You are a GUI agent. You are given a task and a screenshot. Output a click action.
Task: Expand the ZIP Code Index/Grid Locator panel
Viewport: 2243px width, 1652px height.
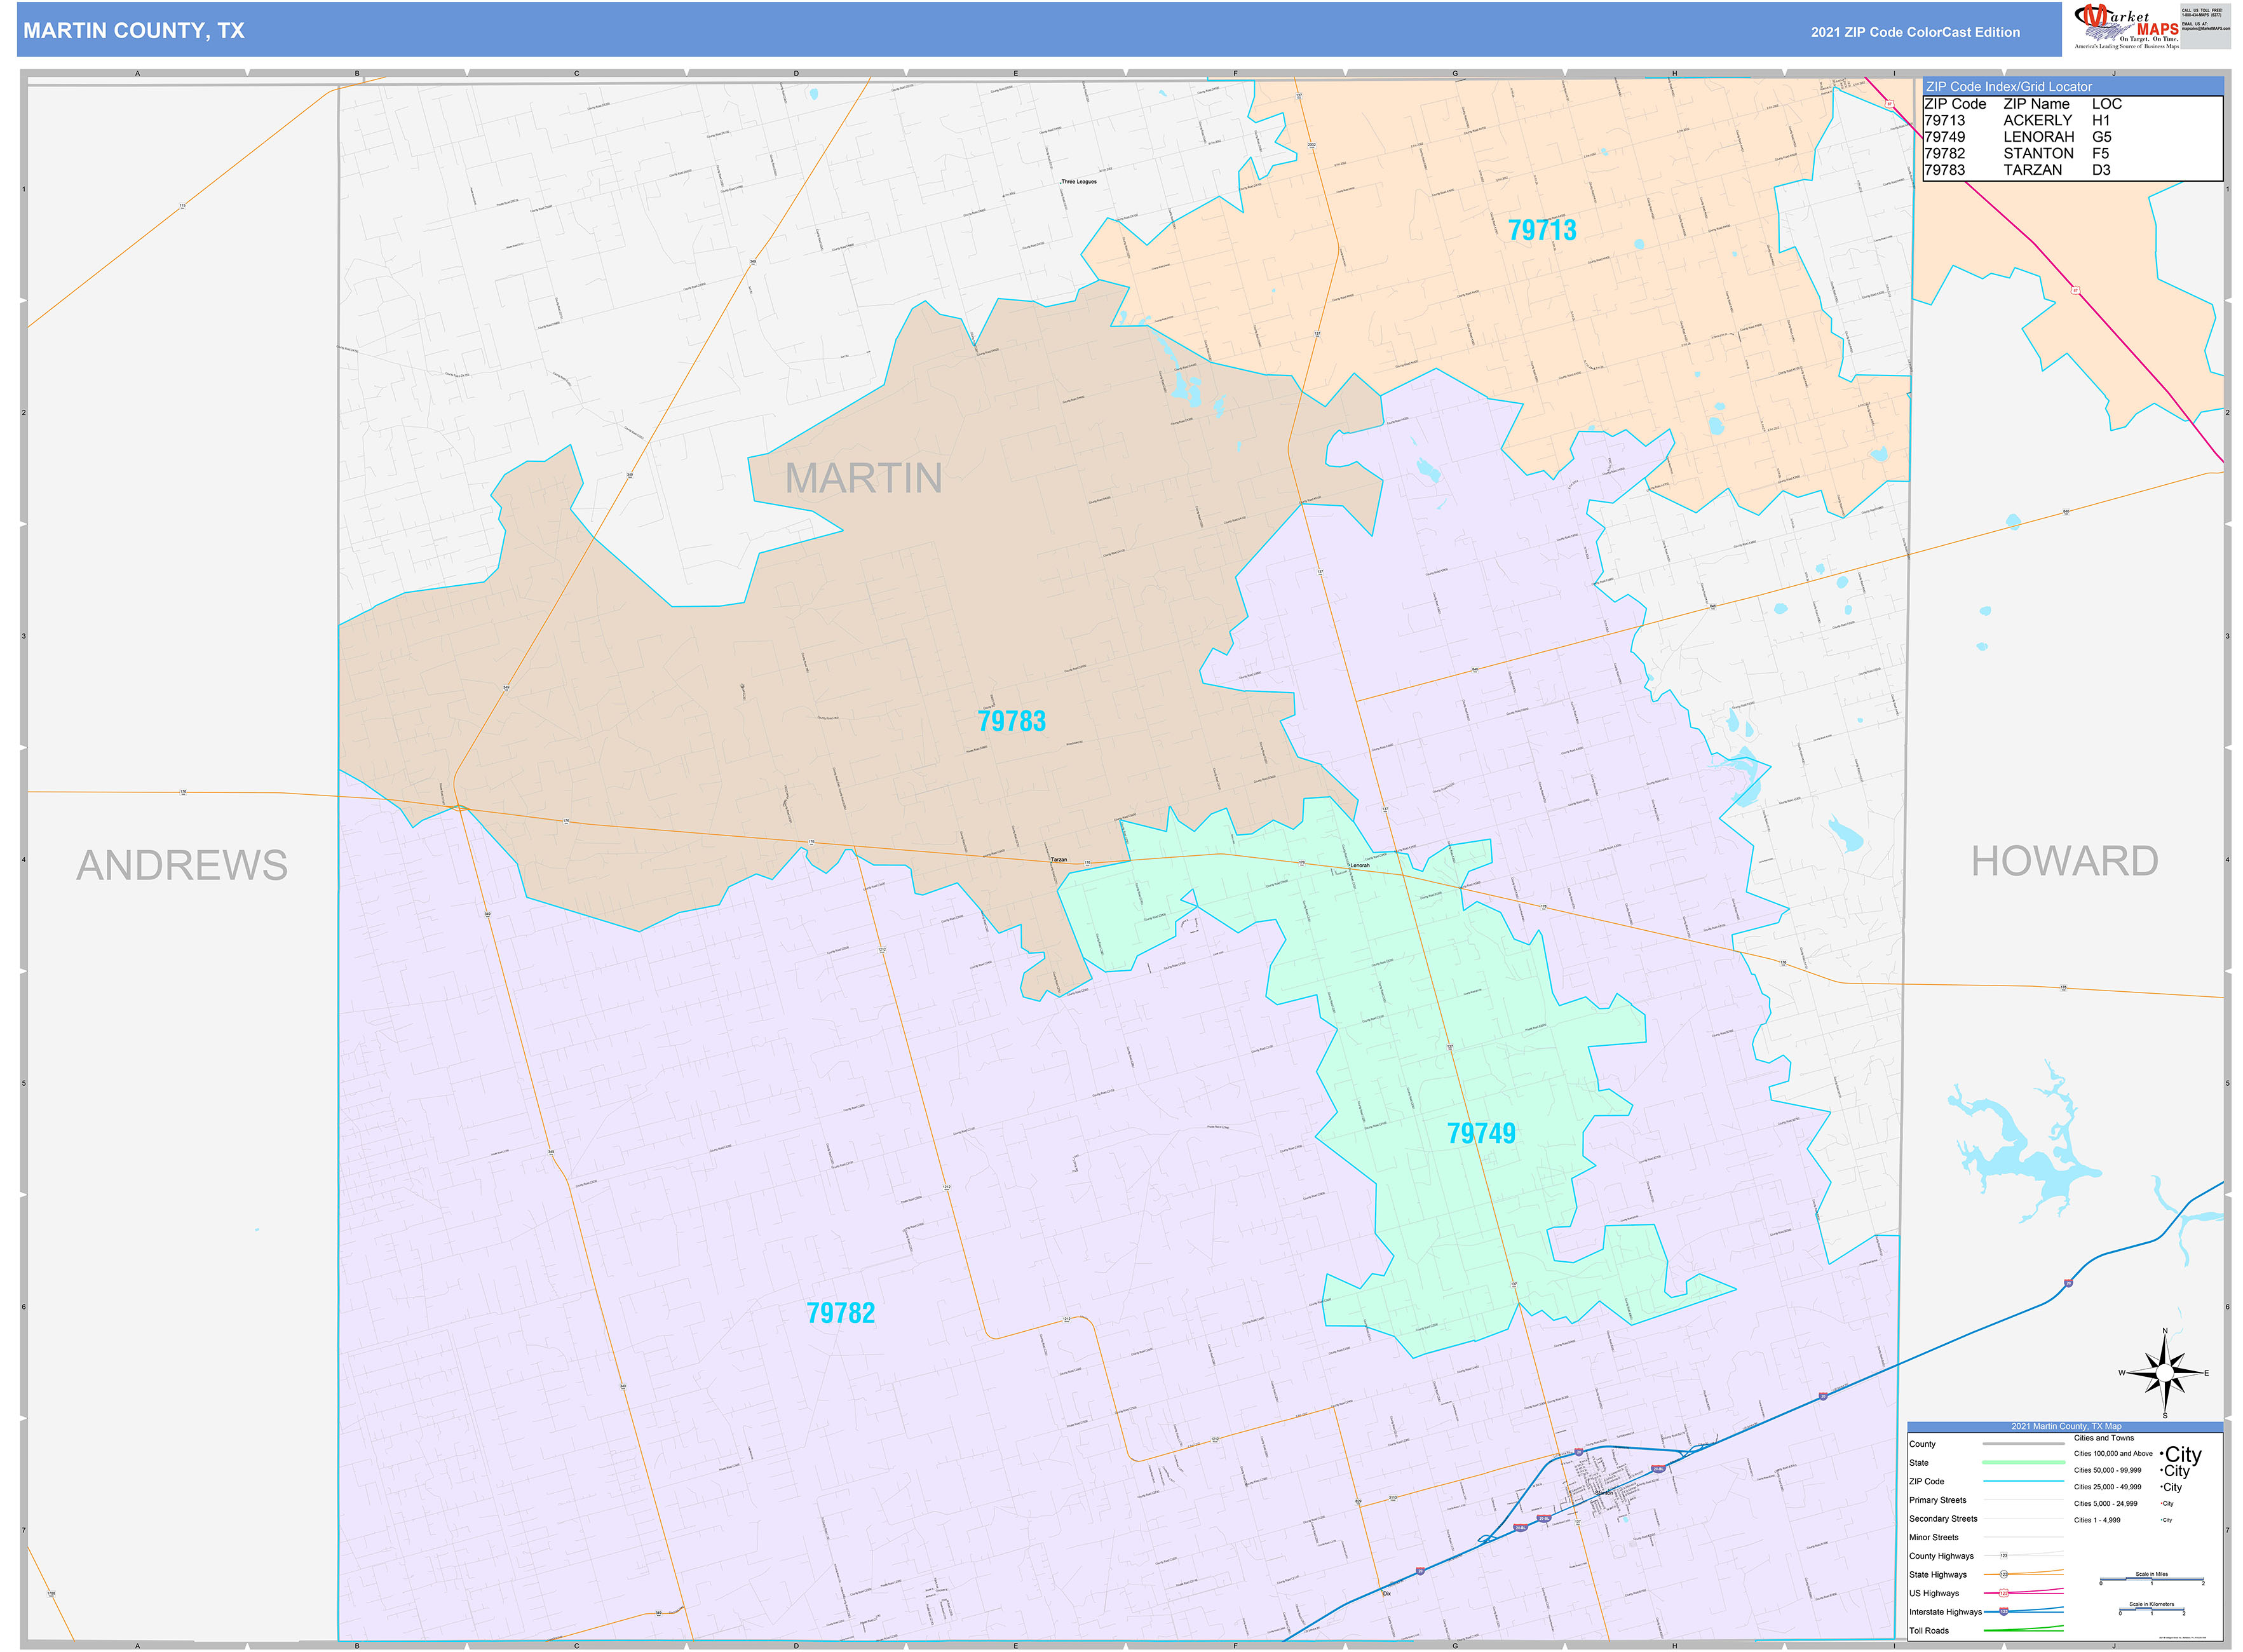point(2009,87)
